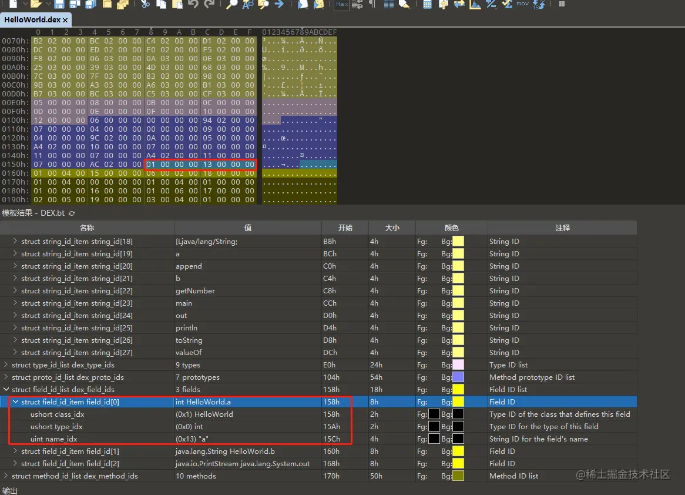Click the Checksum check-mark icon
Screen dimensions: 685x495
click(x=507, y=4)
